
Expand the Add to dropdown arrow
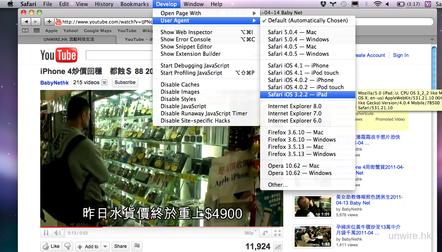(x=106, y=246)
